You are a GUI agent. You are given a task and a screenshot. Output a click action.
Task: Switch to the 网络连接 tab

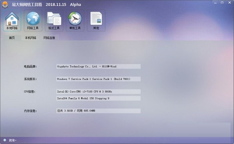click(49, 38)
